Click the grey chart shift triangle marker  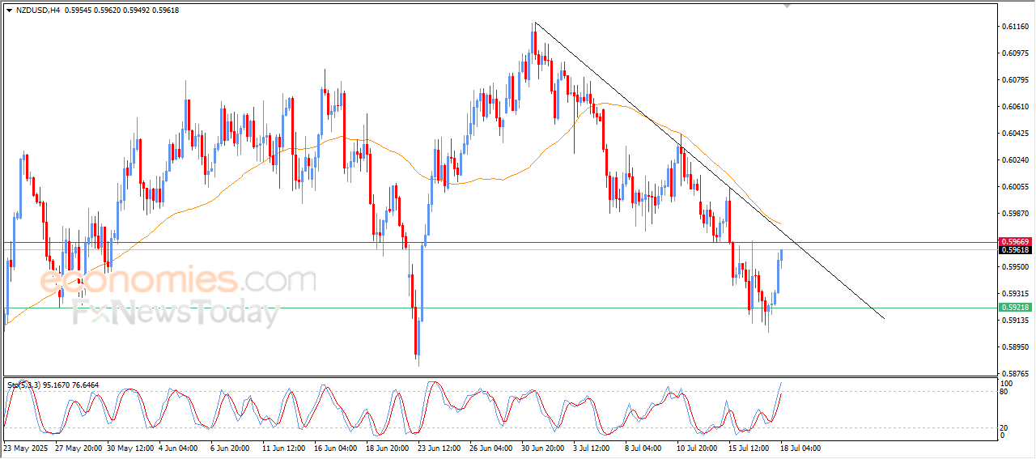point(788,6)
